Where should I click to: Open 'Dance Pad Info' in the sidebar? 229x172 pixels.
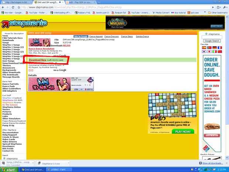click(10, 84)
